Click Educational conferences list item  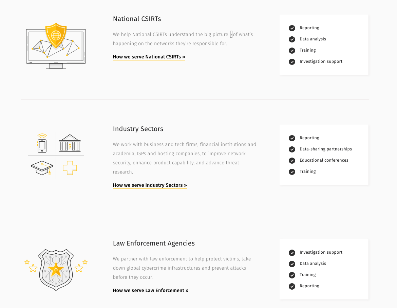click(x=324, y=160)
